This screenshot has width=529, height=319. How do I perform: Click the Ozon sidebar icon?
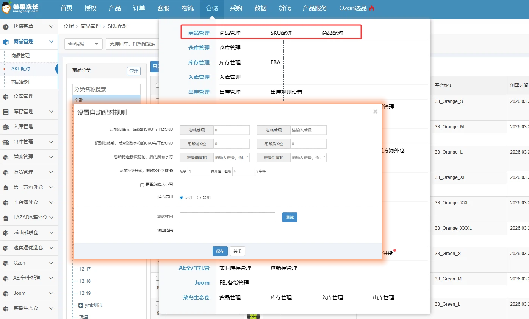coord(6,263)
